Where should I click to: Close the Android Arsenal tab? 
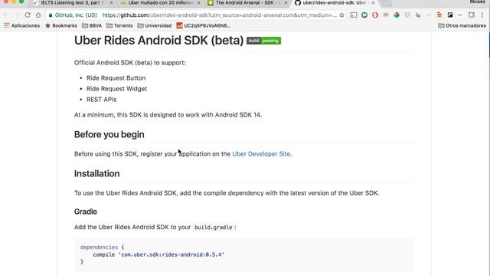(x=286, y=3)
